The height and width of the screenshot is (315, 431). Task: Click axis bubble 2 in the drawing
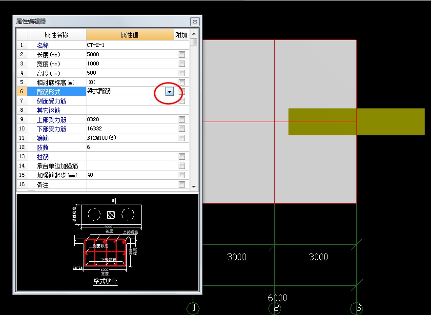275,308
